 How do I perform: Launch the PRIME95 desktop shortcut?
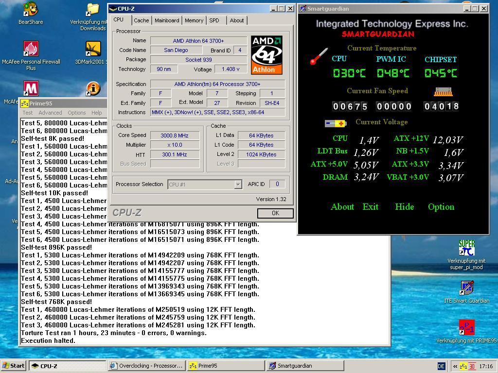[466, 331]
